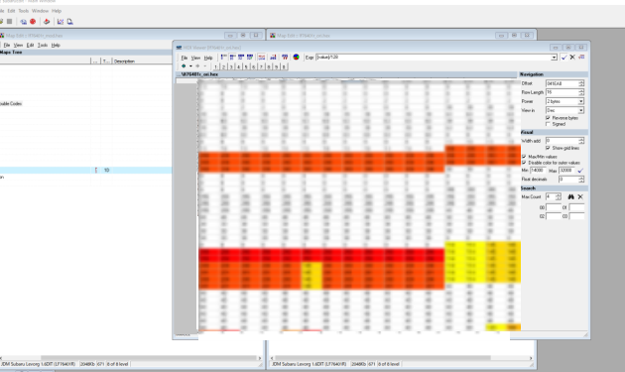Expand the Expr expression dropdown arrow
Viewport: 625px width, 372px height.
[x=554, y=58]
